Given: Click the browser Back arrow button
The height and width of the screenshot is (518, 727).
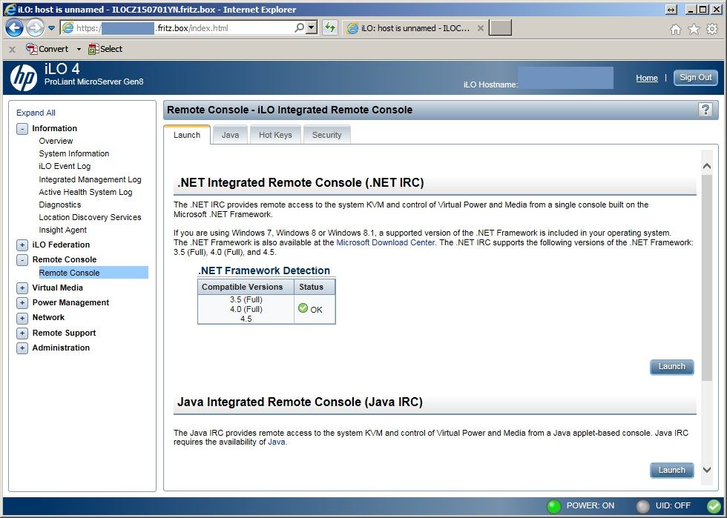Looking at the screenshot, I should (14, 28).
